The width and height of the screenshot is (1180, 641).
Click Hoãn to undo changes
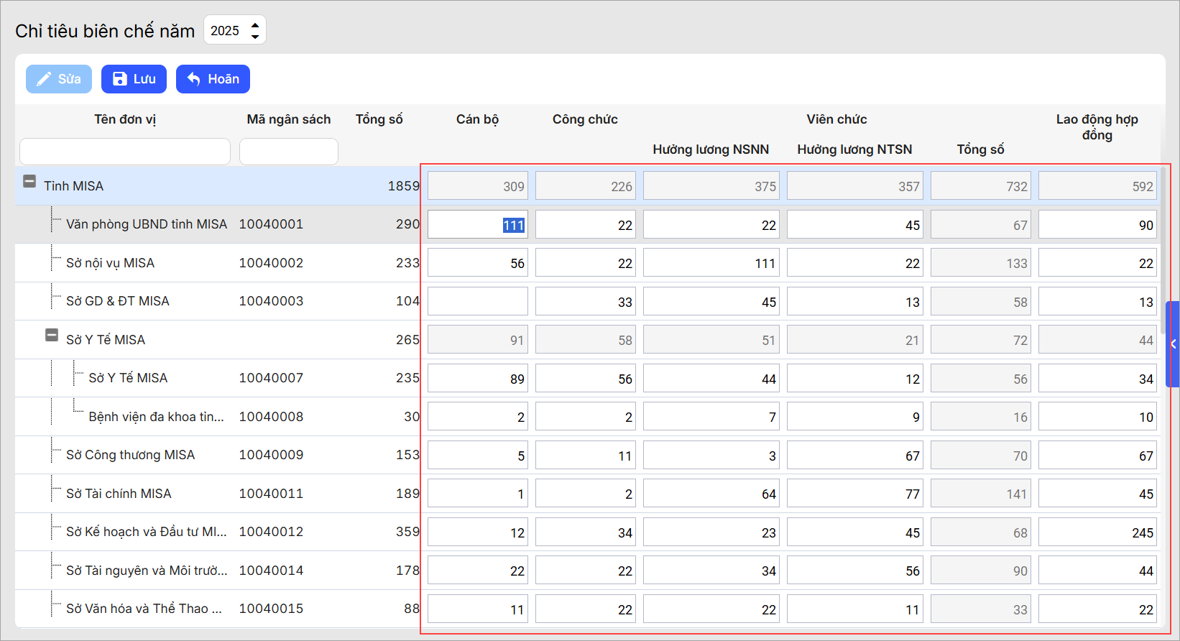213,79
